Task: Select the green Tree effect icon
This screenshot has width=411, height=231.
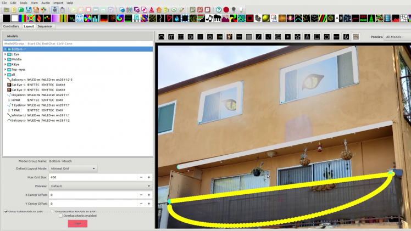Action: pyautogui.click(x=371, y=18)
